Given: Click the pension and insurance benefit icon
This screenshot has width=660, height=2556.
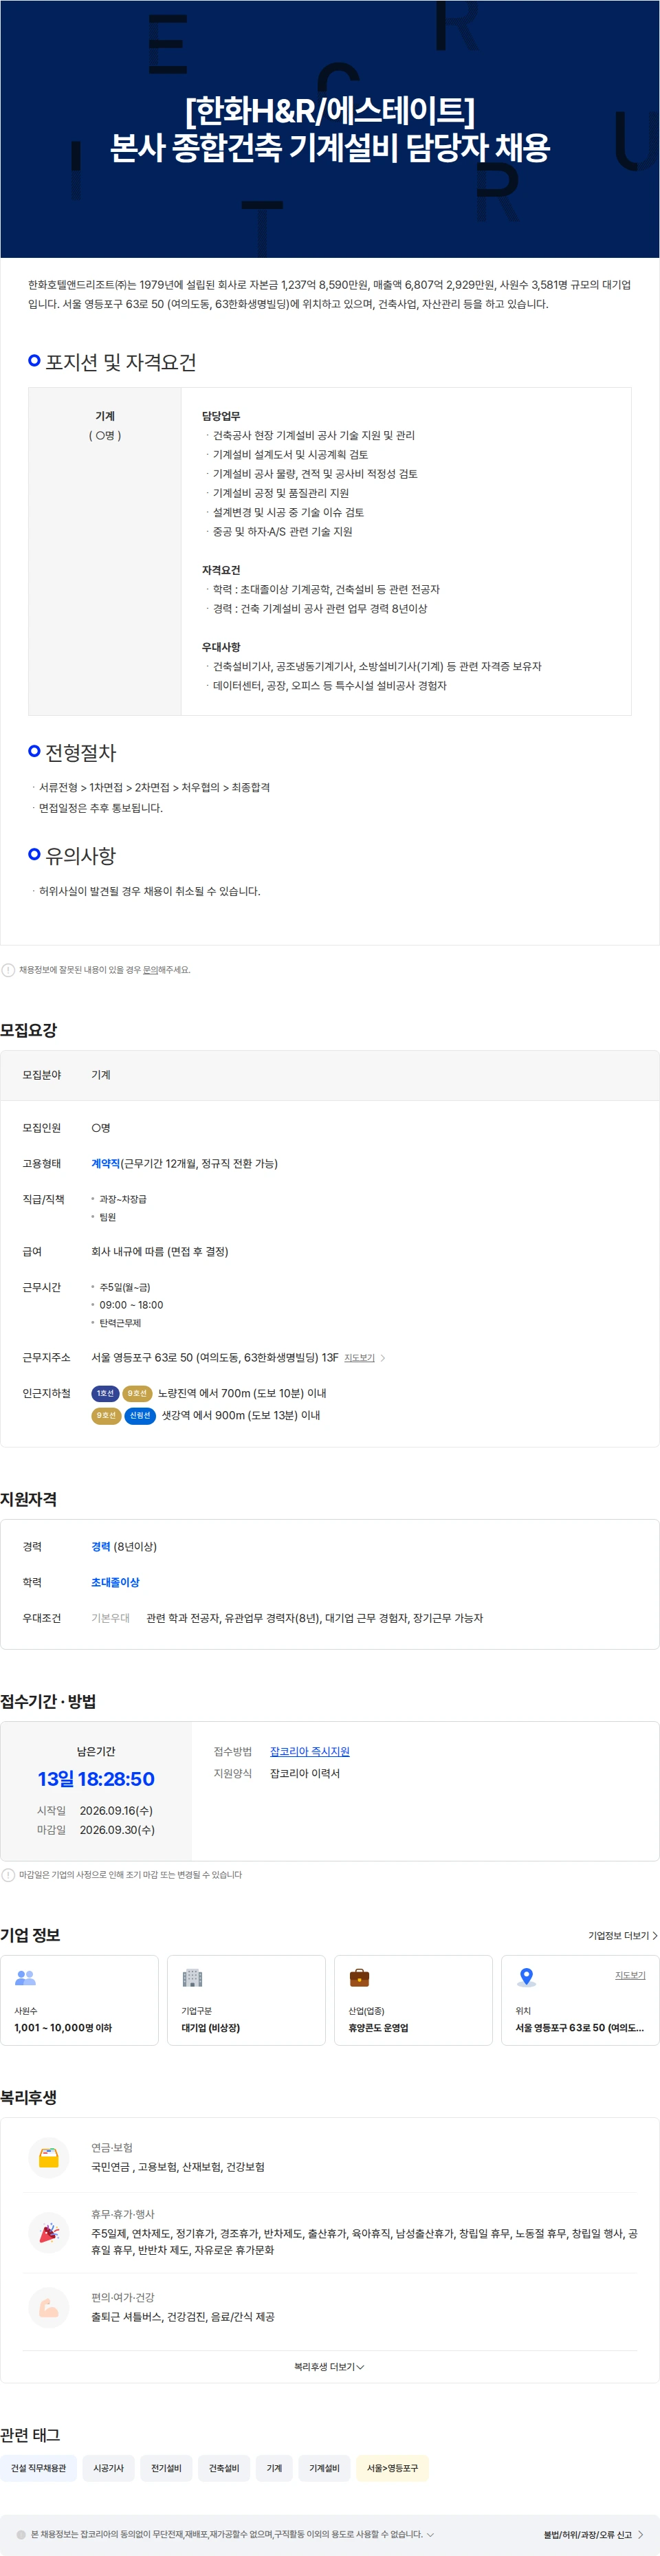Looking at the screenshot, I should (49, 2157).
